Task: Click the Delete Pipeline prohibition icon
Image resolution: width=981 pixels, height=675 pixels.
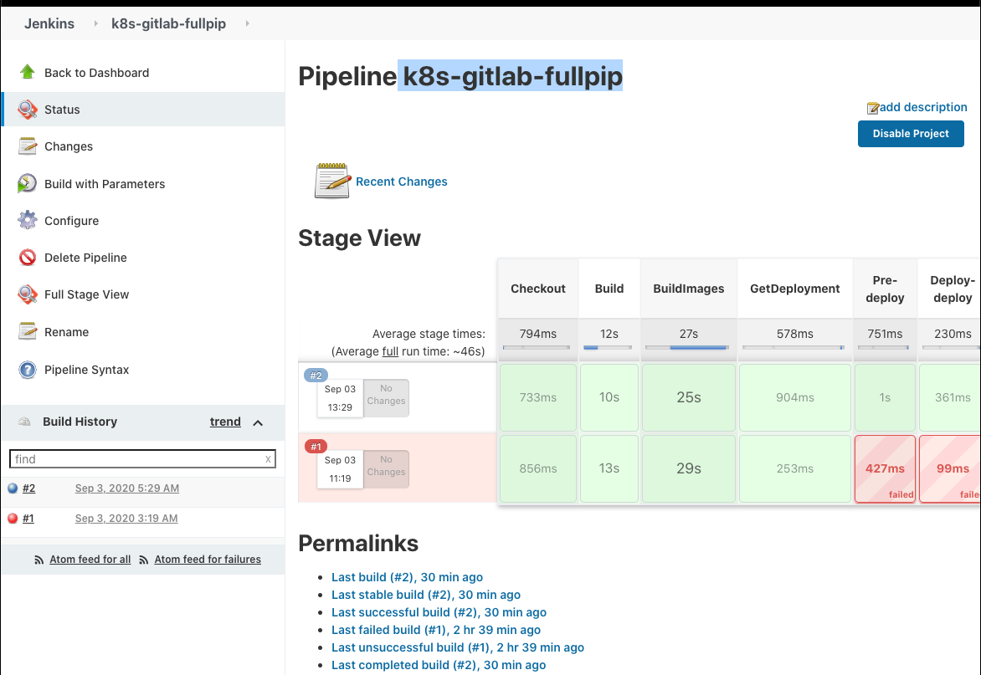Action: click(28, 258)
